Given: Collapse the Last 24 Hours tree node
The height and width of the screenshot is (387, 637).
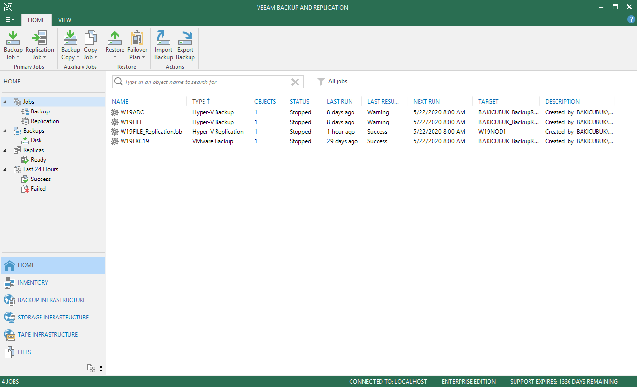Looking at the screenshot, I should point(5,169).
